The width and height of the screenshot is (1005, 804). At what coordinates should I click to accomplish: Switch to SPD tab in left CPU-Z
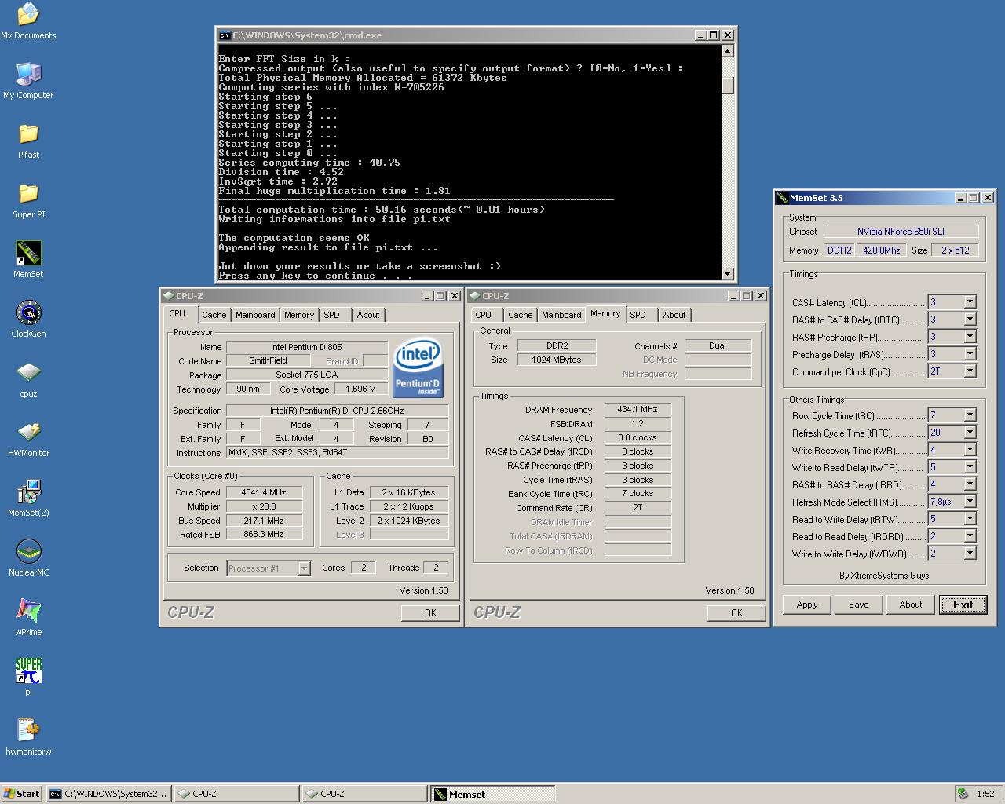332,315
